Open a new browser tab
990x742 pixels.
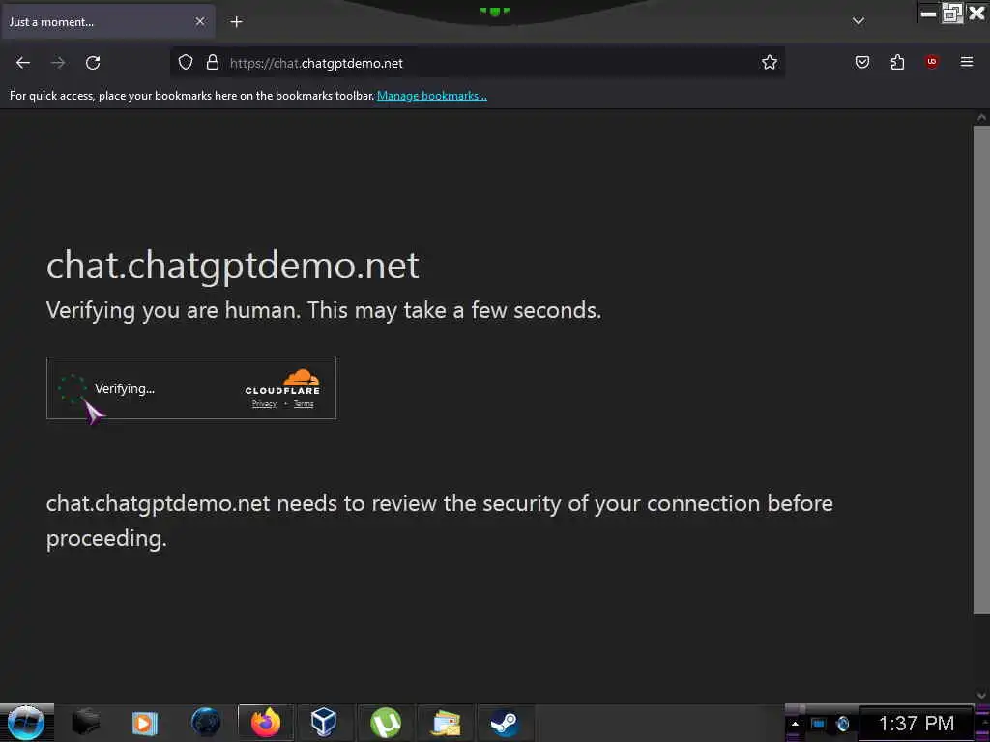[x=236, y=22]
